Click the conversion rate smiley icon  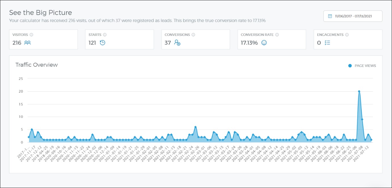[264, 43]
